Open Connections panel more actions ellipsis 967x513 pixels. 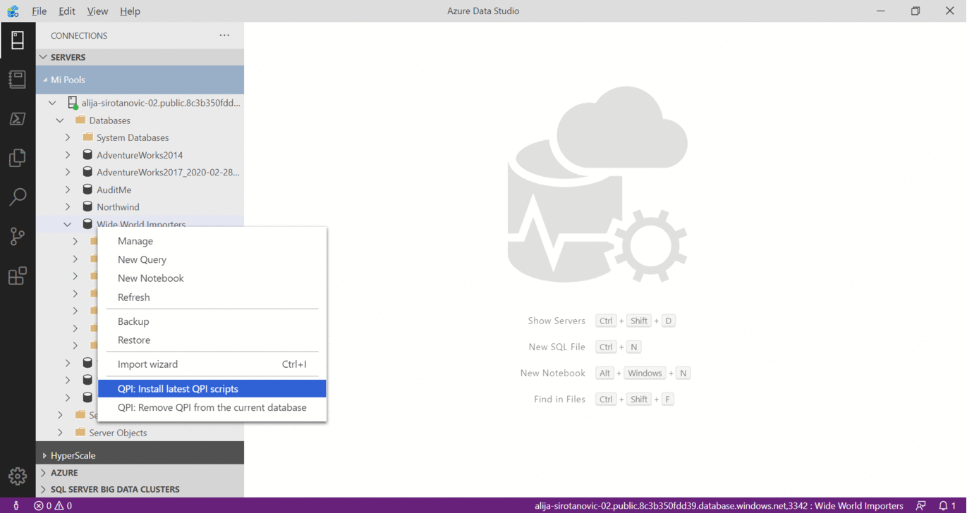224,35
